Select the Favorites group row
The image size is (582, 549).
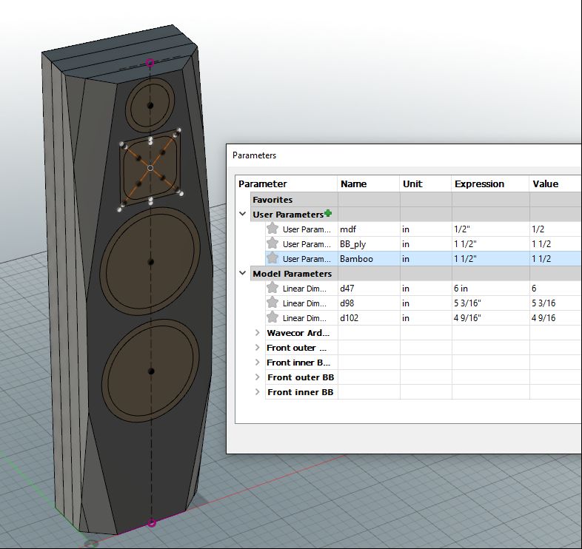[x=415, y=200]
